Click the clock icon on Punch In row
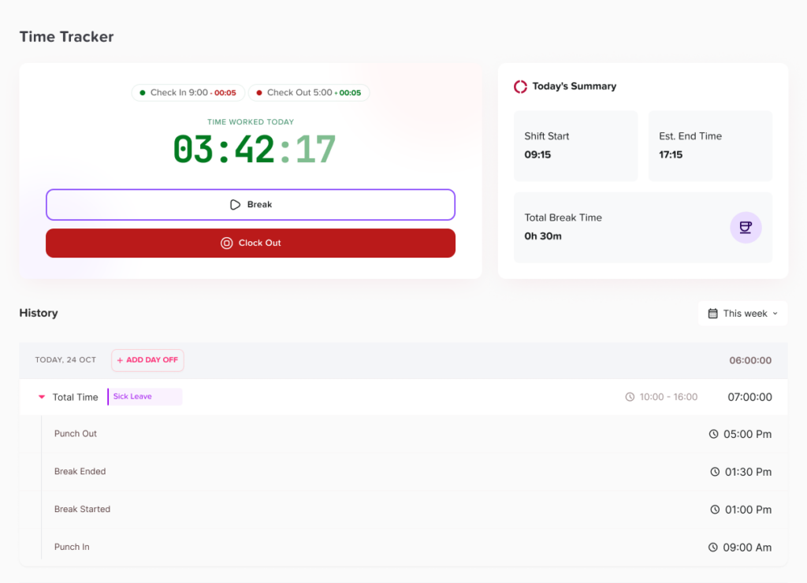807x583 pixels. [712, 548]
